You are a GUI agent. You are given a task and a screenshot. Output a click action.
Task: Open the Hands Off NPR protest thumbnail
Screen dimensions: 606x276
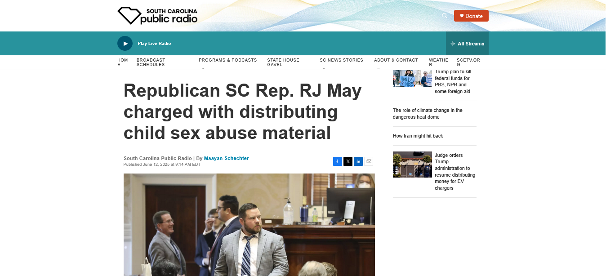pos(412,79)
